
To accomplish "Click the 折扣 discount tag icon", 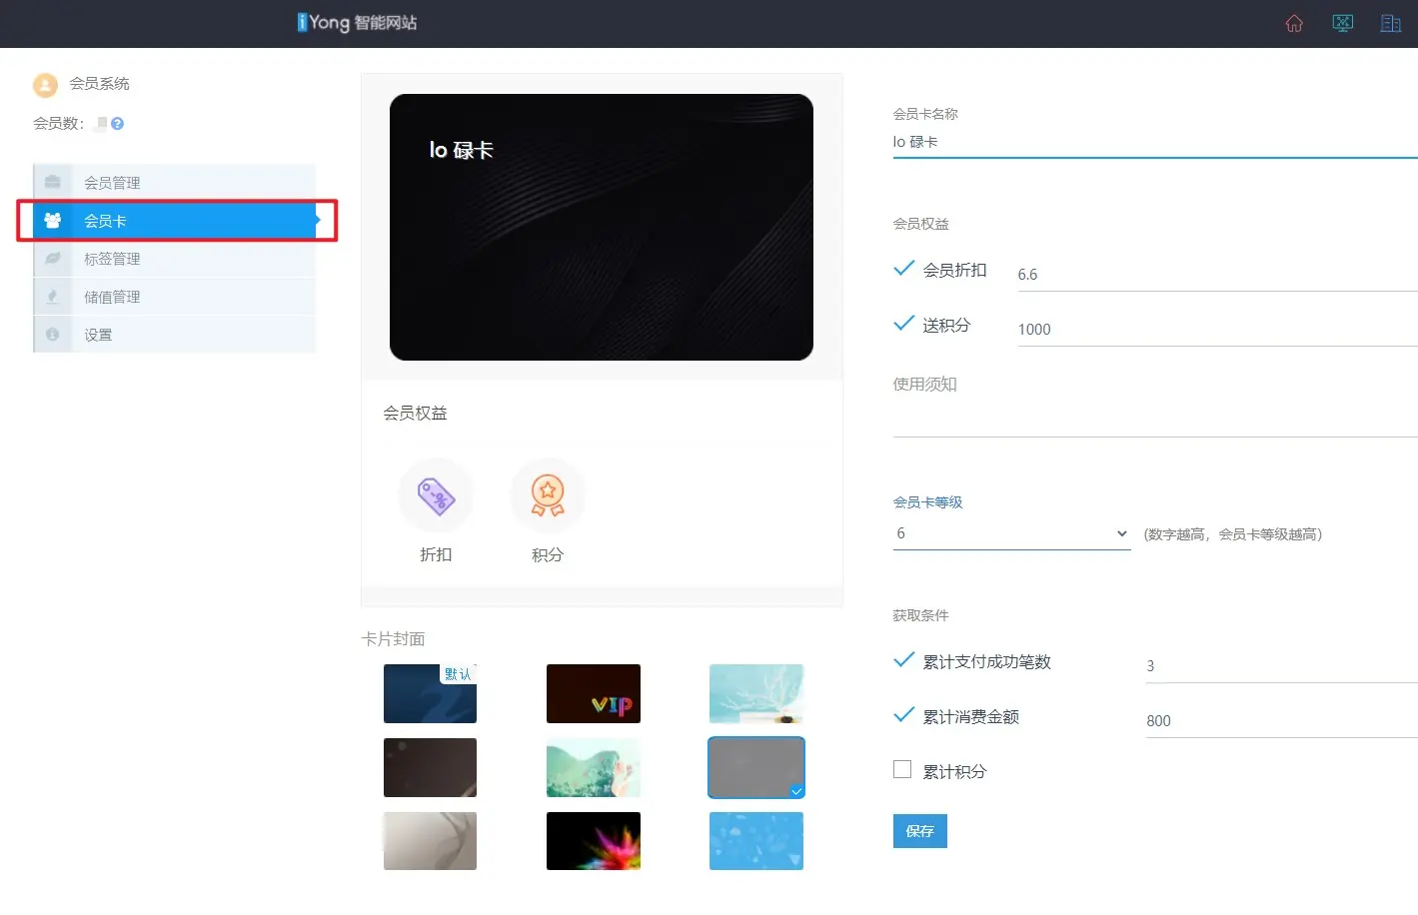I will pos(436,495).
